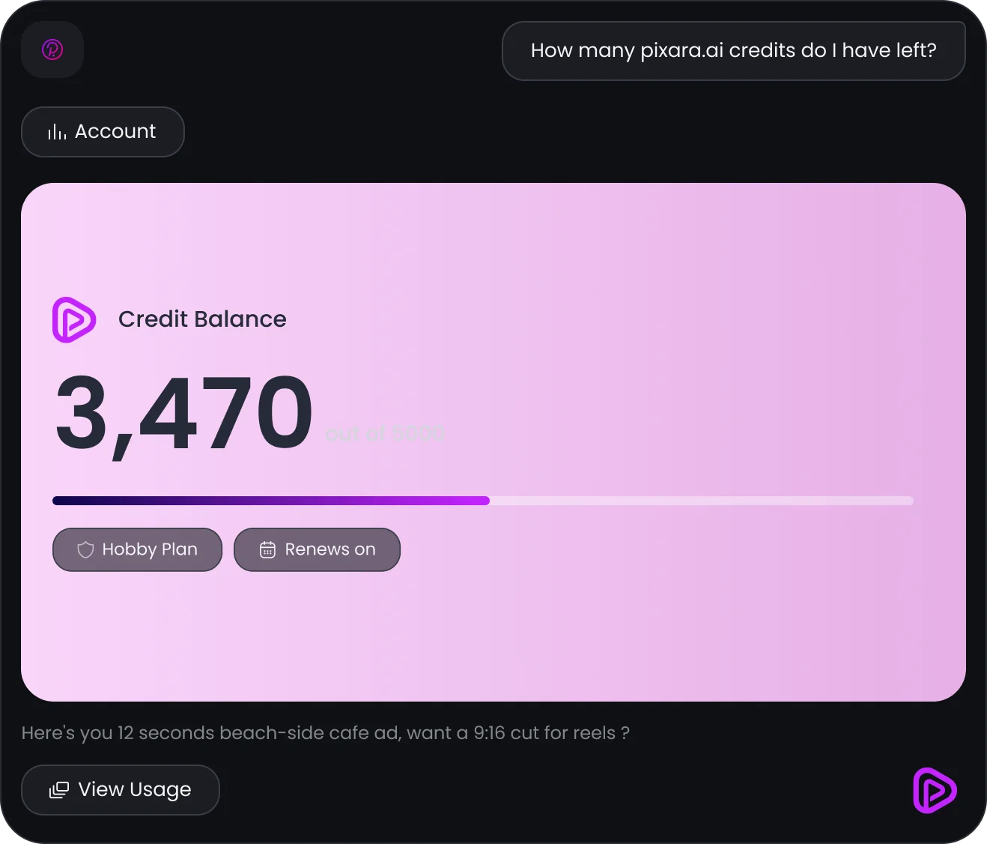Click the purple Pixara logo at bottom right
This screenshot has width=987, height=844.
click(935, 790)
